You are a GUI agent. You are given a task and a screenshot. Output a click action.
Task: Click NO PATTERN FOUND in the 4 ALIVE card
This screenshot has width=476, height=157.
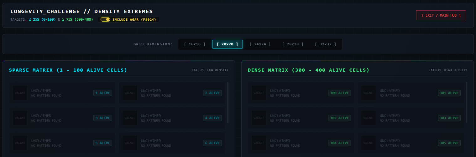pos(156,121)
